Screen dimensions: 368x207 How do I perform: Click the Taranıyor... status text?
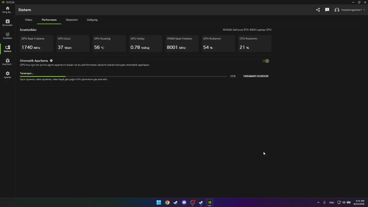pyautogui.click(x=27, y=73)
